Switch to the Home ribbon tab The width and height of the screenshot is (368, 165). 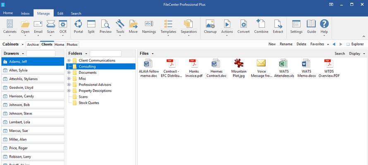(x=8, y=13)
